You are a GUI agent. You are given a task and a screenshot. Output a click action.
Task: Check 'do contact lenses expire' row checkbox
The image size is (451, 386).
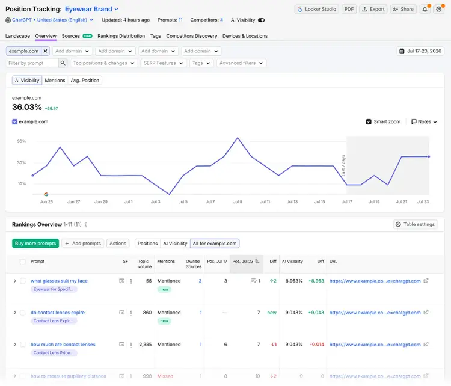(x=23, y=313)
